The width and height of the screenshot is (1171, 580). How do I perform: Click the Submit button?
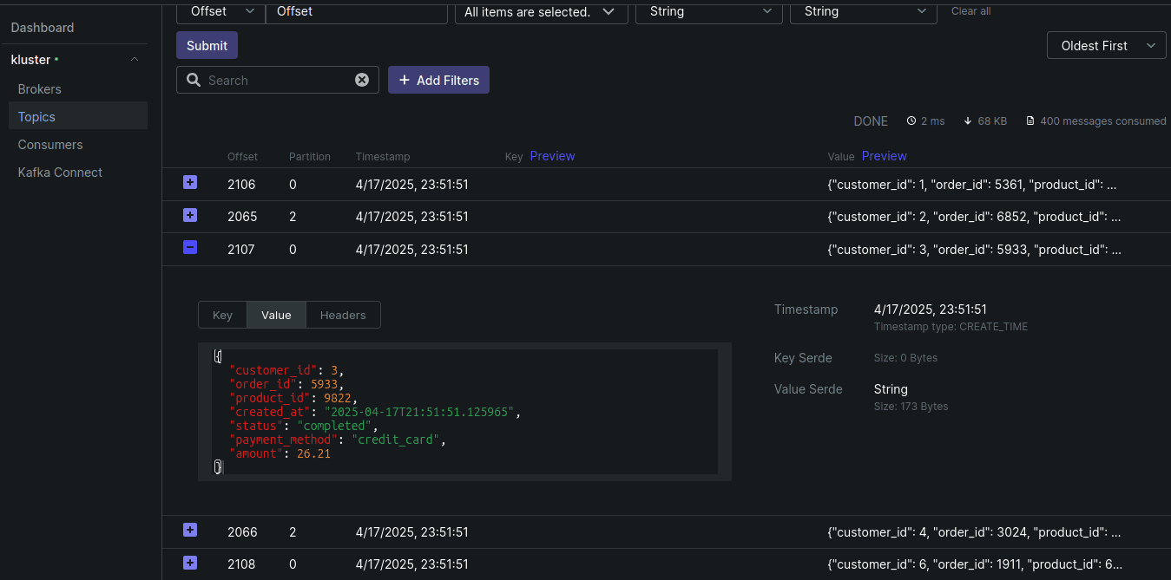coord(207,46)
